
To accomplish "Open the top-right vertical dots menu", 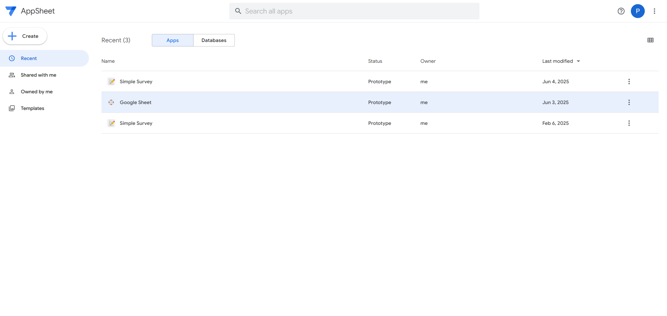I will [x=654, y=11].
